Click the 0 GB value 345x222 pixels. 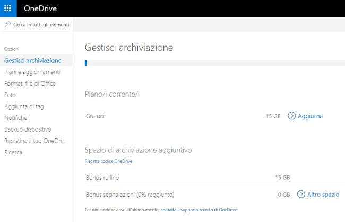click(x=284, y=195)
